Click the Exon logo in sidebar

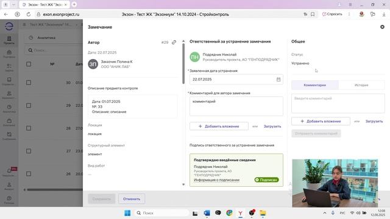point(9,26)
